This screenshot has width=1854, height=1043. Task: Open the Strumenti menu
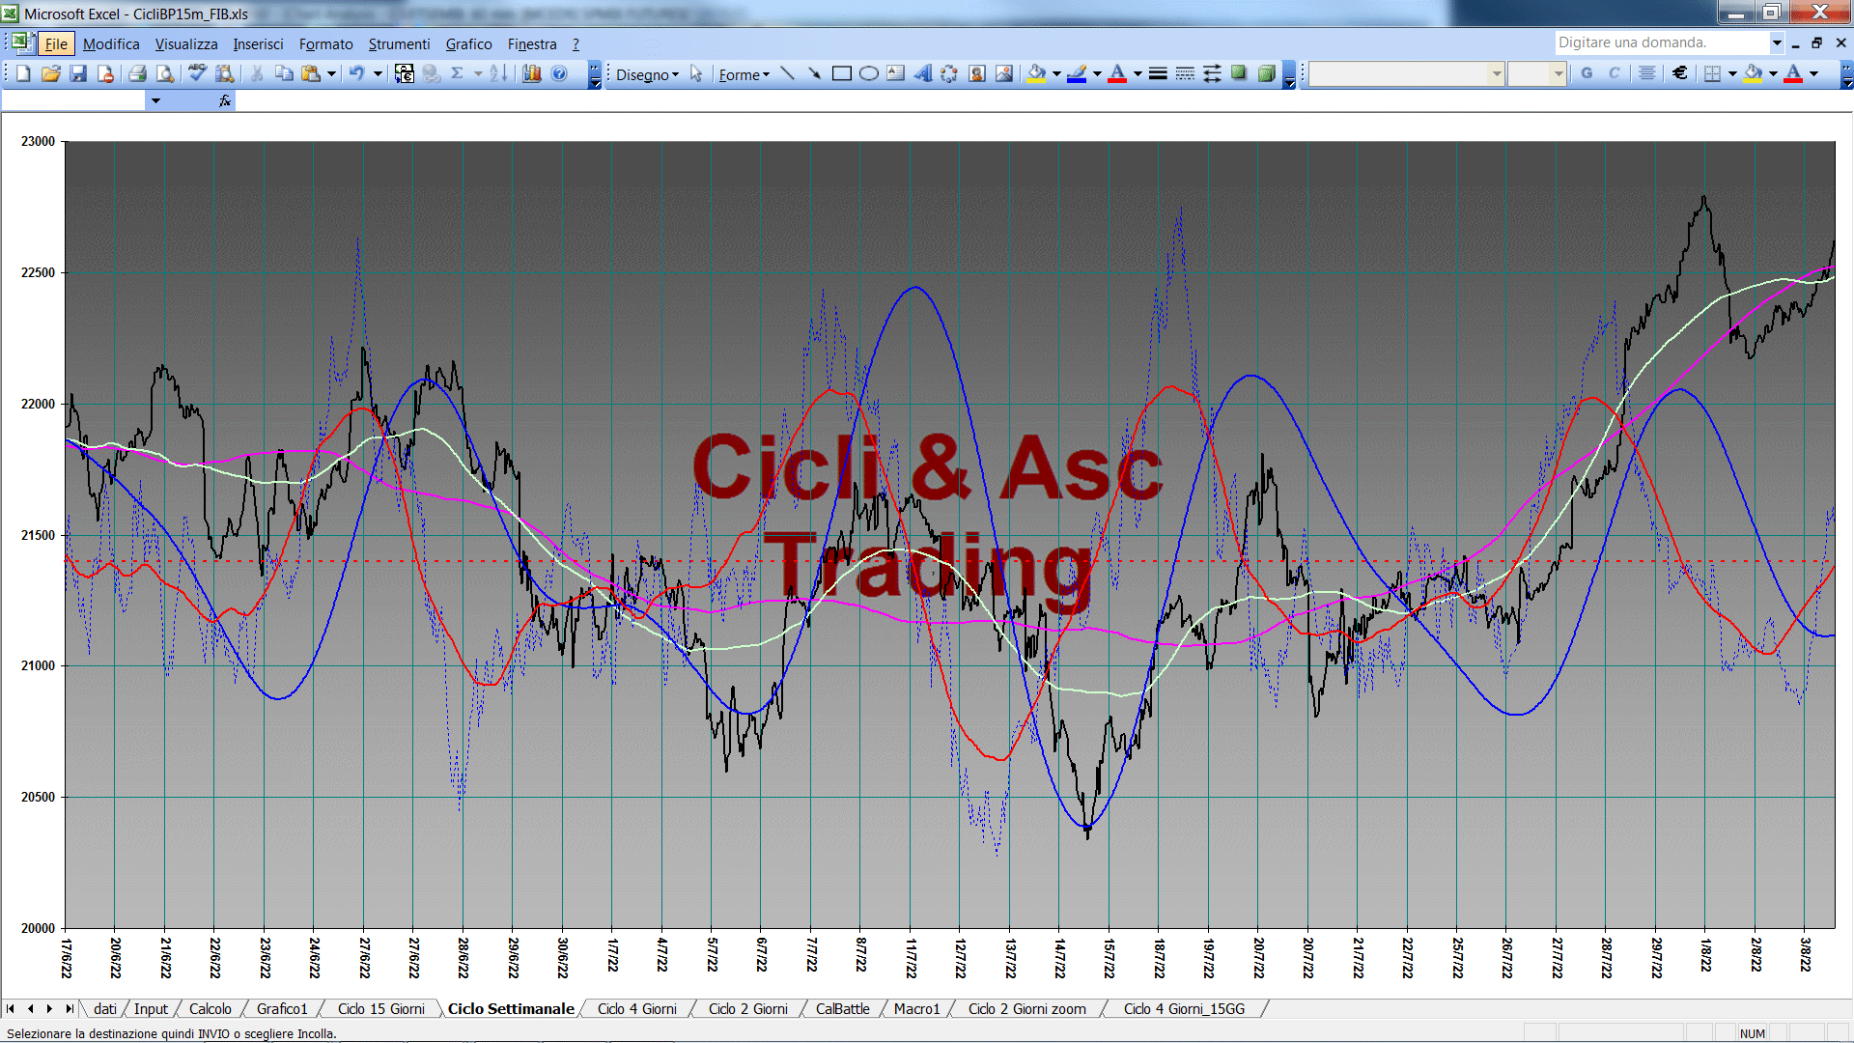click(x=399, y=43)
